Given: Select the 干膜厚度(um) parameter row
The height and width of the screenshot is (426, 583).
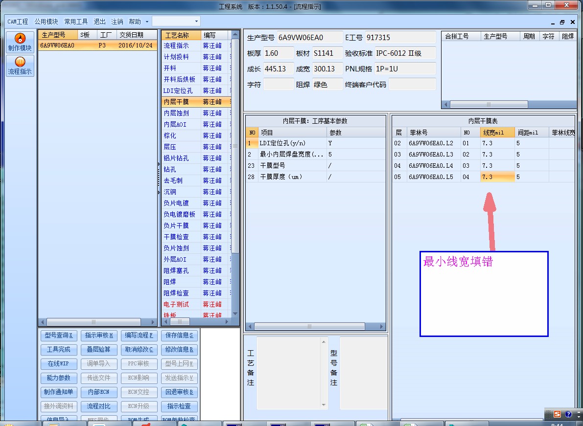Looking at the screenshot, I should pos(316,177).
